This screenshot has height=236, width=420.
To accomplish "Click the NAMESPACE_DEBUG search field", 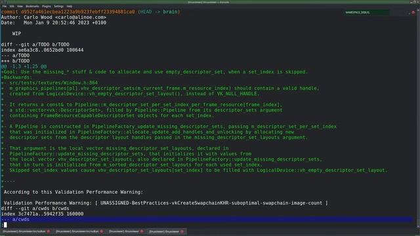I will (x=366, y=12).
